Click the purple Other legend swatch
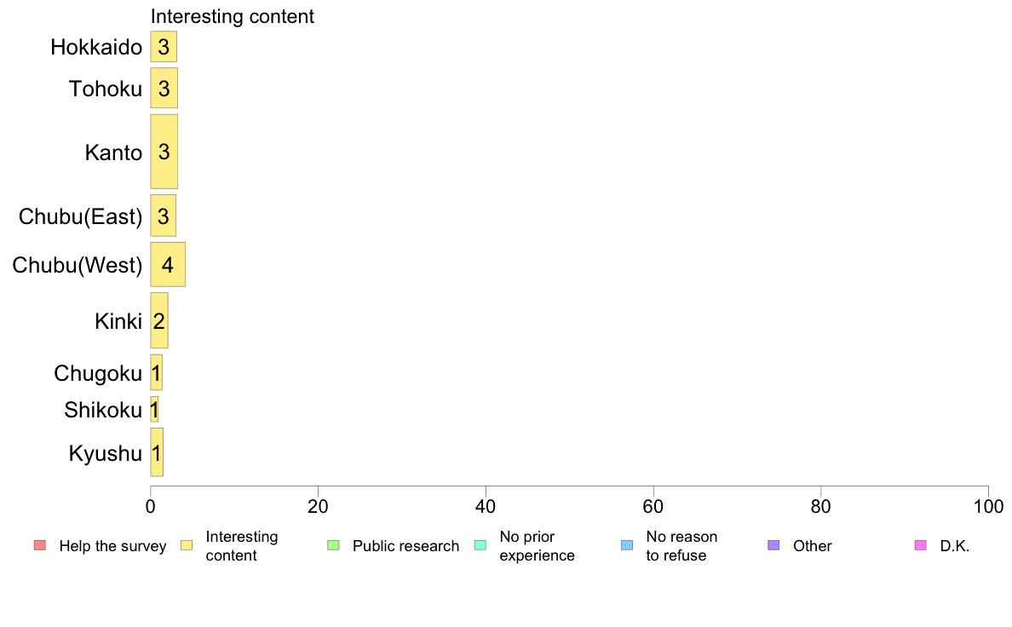Viewport: 1012px width, 627px height. tap(773, 545)
